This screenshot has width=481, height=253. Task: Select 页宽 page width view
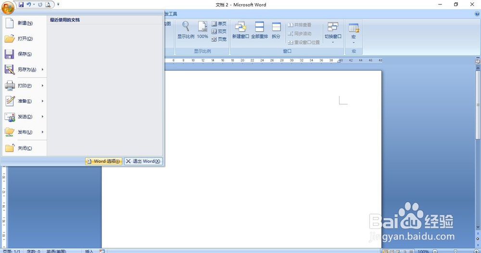click(x=219, y=39)
